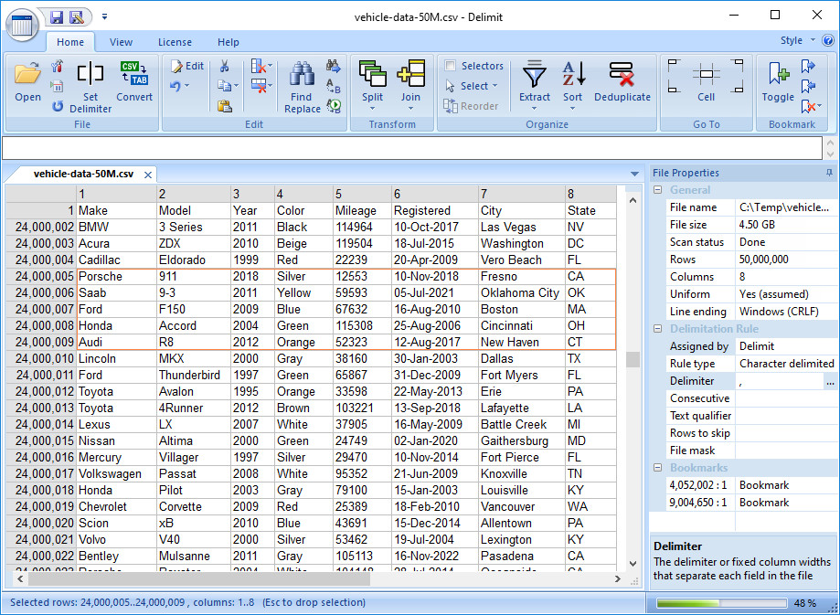Image resolution: width=840 pixels, height=615 pixels.
Task: Open the Style dropdown menu
Action: point(797,41)
